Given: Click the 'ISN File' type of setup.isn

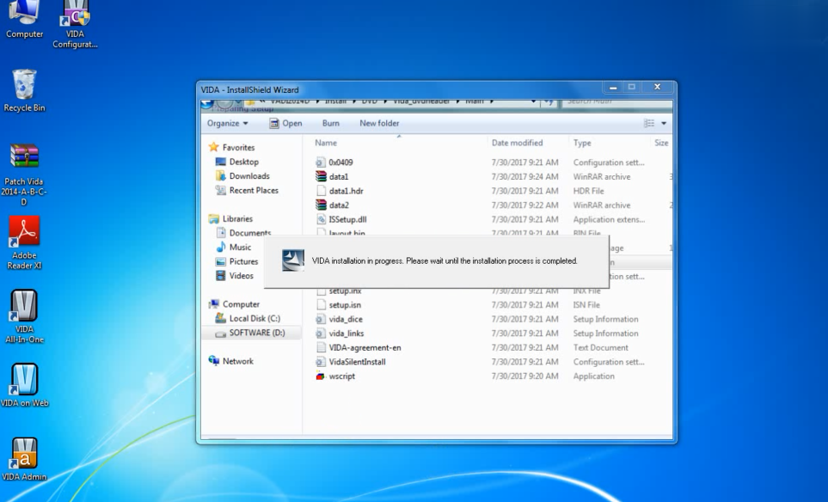Looking at the screenshot, I should point(586,304).
